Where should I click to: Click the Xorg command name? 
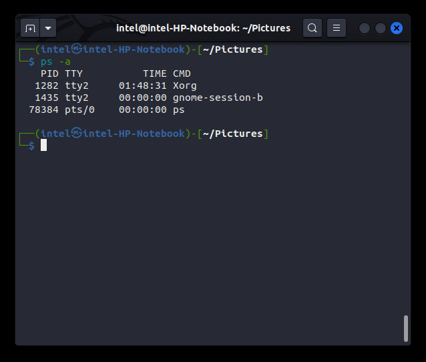(x=185, y=86)
